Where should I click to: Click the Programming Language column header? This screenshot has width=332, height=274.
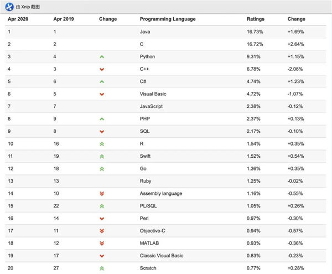(x=168, y=19)
